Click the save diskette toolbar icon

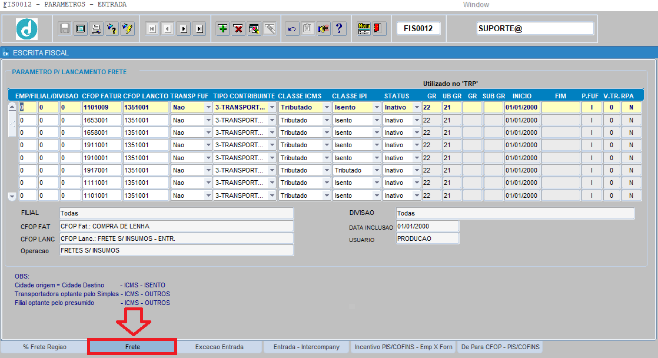tap(65, 28)
